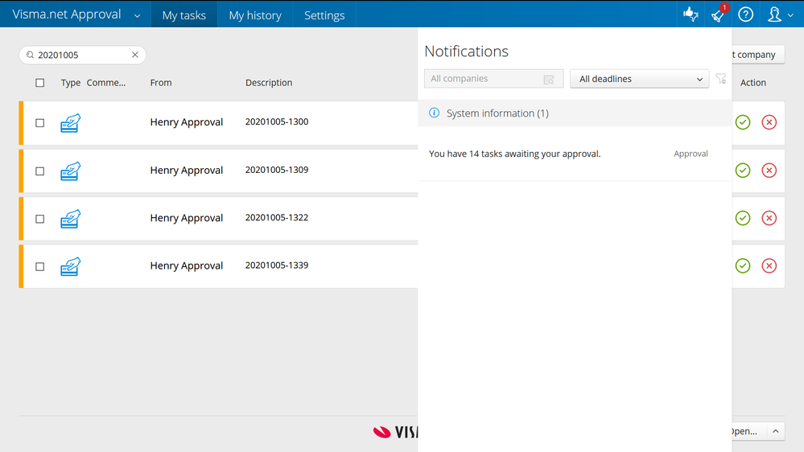Screen dimensions: 804x452
Task: Clear the 20201005 search field
Action: pyautogui.click(x=135, y=55)
